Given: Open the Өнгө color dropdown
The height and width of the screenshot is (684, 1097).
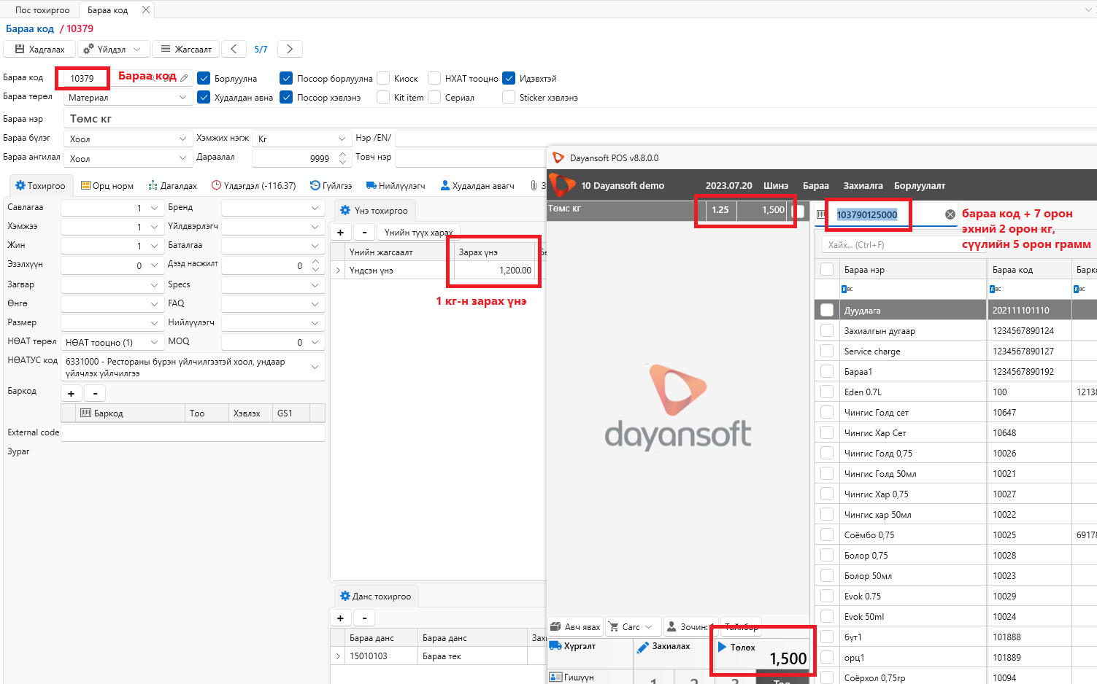Looking at the screenshot, I should 111,303.
